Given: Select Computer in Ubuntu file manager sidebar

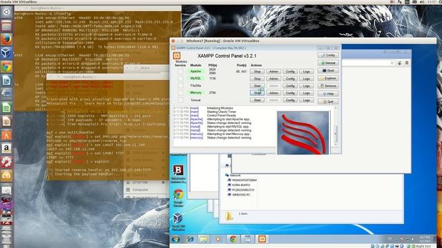Looking at the screenshot, I should point(140,190).
